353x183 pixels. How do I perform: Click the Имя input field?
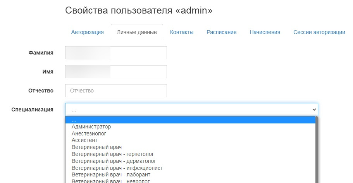point(116,72)
